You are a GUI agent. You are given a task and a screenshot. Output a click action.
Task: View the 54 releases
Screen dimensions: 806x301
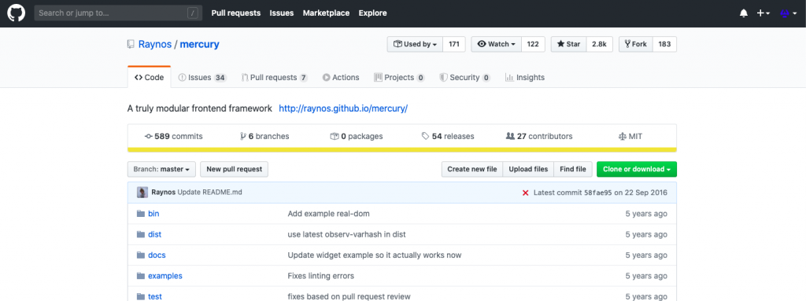click(448, 137)
